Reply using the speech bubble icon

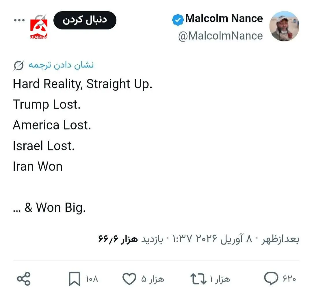click(x=271, y=279)
